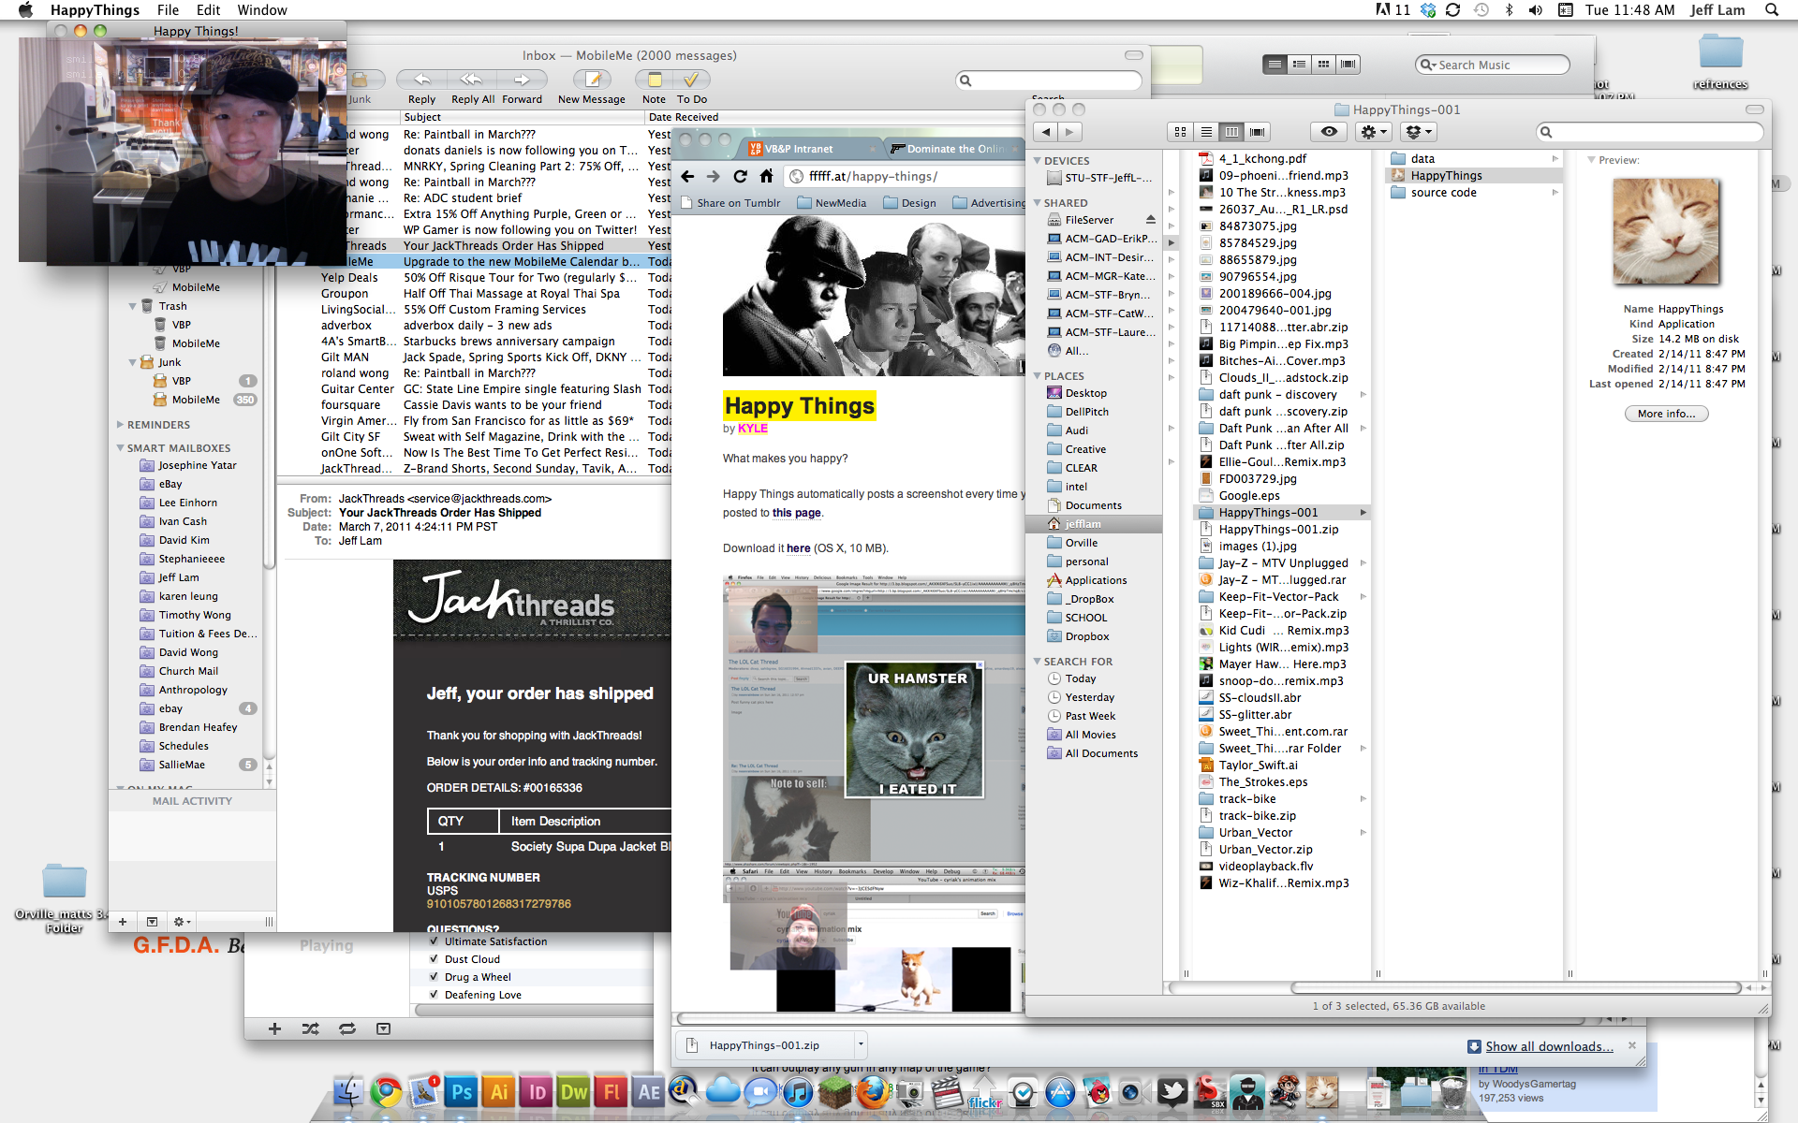Open the Dropbox dropdown in Finder toolbar
This screenshot has height=1123, width=1798.
pos(1420,132)
